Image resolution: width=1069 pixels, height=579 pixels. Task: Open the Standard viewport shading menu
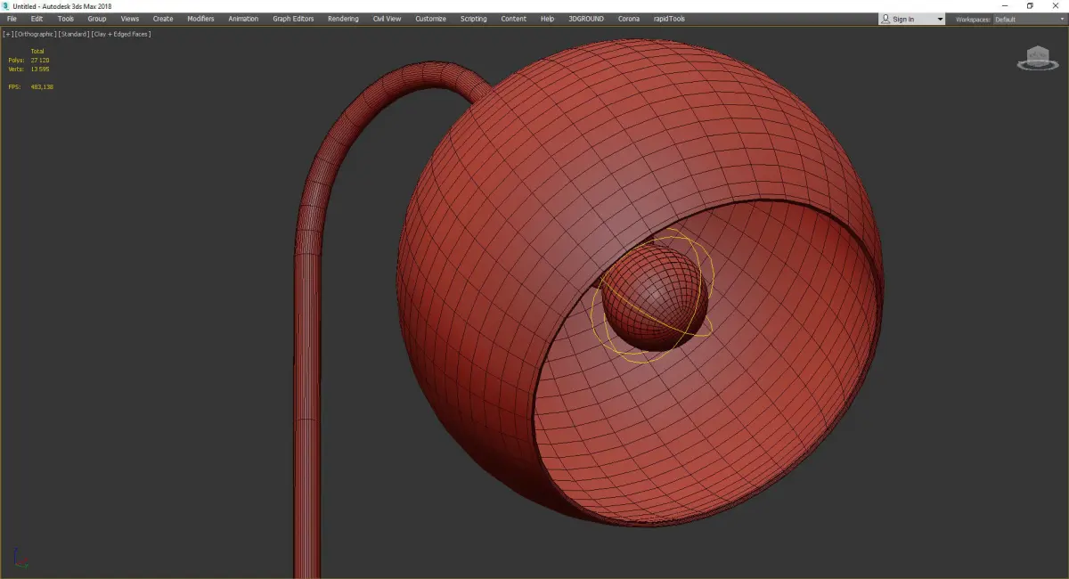[x=73, y=34]
